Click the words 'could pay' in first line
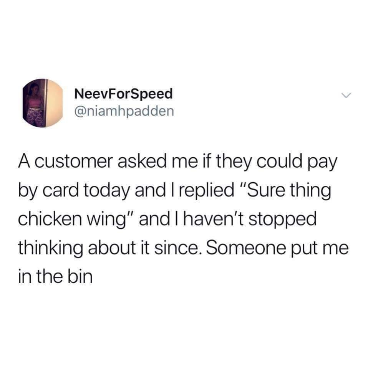The width and height of the screenshot is (368, 368). point(297,163)
